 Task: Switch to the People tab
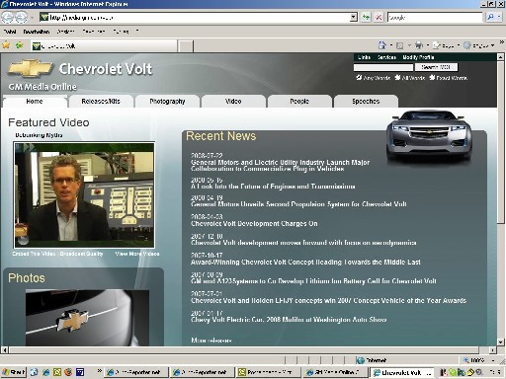coord(299,102)
